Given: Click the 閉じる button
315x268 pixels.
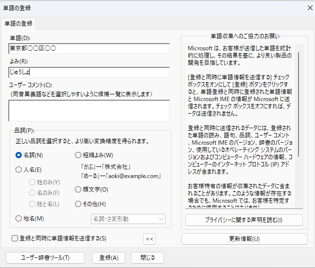Looking at the screenshot, I should pyautogui.click(x=148, y=257).
